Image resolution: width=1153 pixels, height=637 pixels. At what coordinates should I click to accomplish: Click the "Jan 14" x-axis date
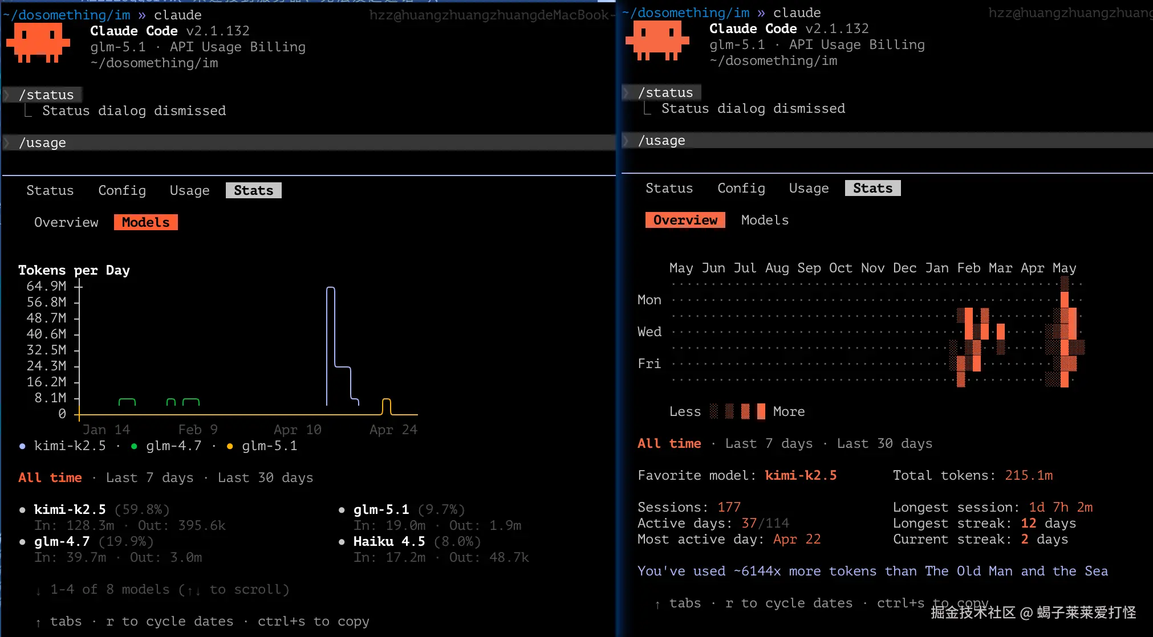106,430
